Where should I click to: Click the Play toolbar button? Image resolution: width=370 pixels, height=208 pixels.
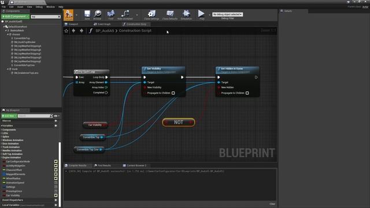(x=202, y=14)
